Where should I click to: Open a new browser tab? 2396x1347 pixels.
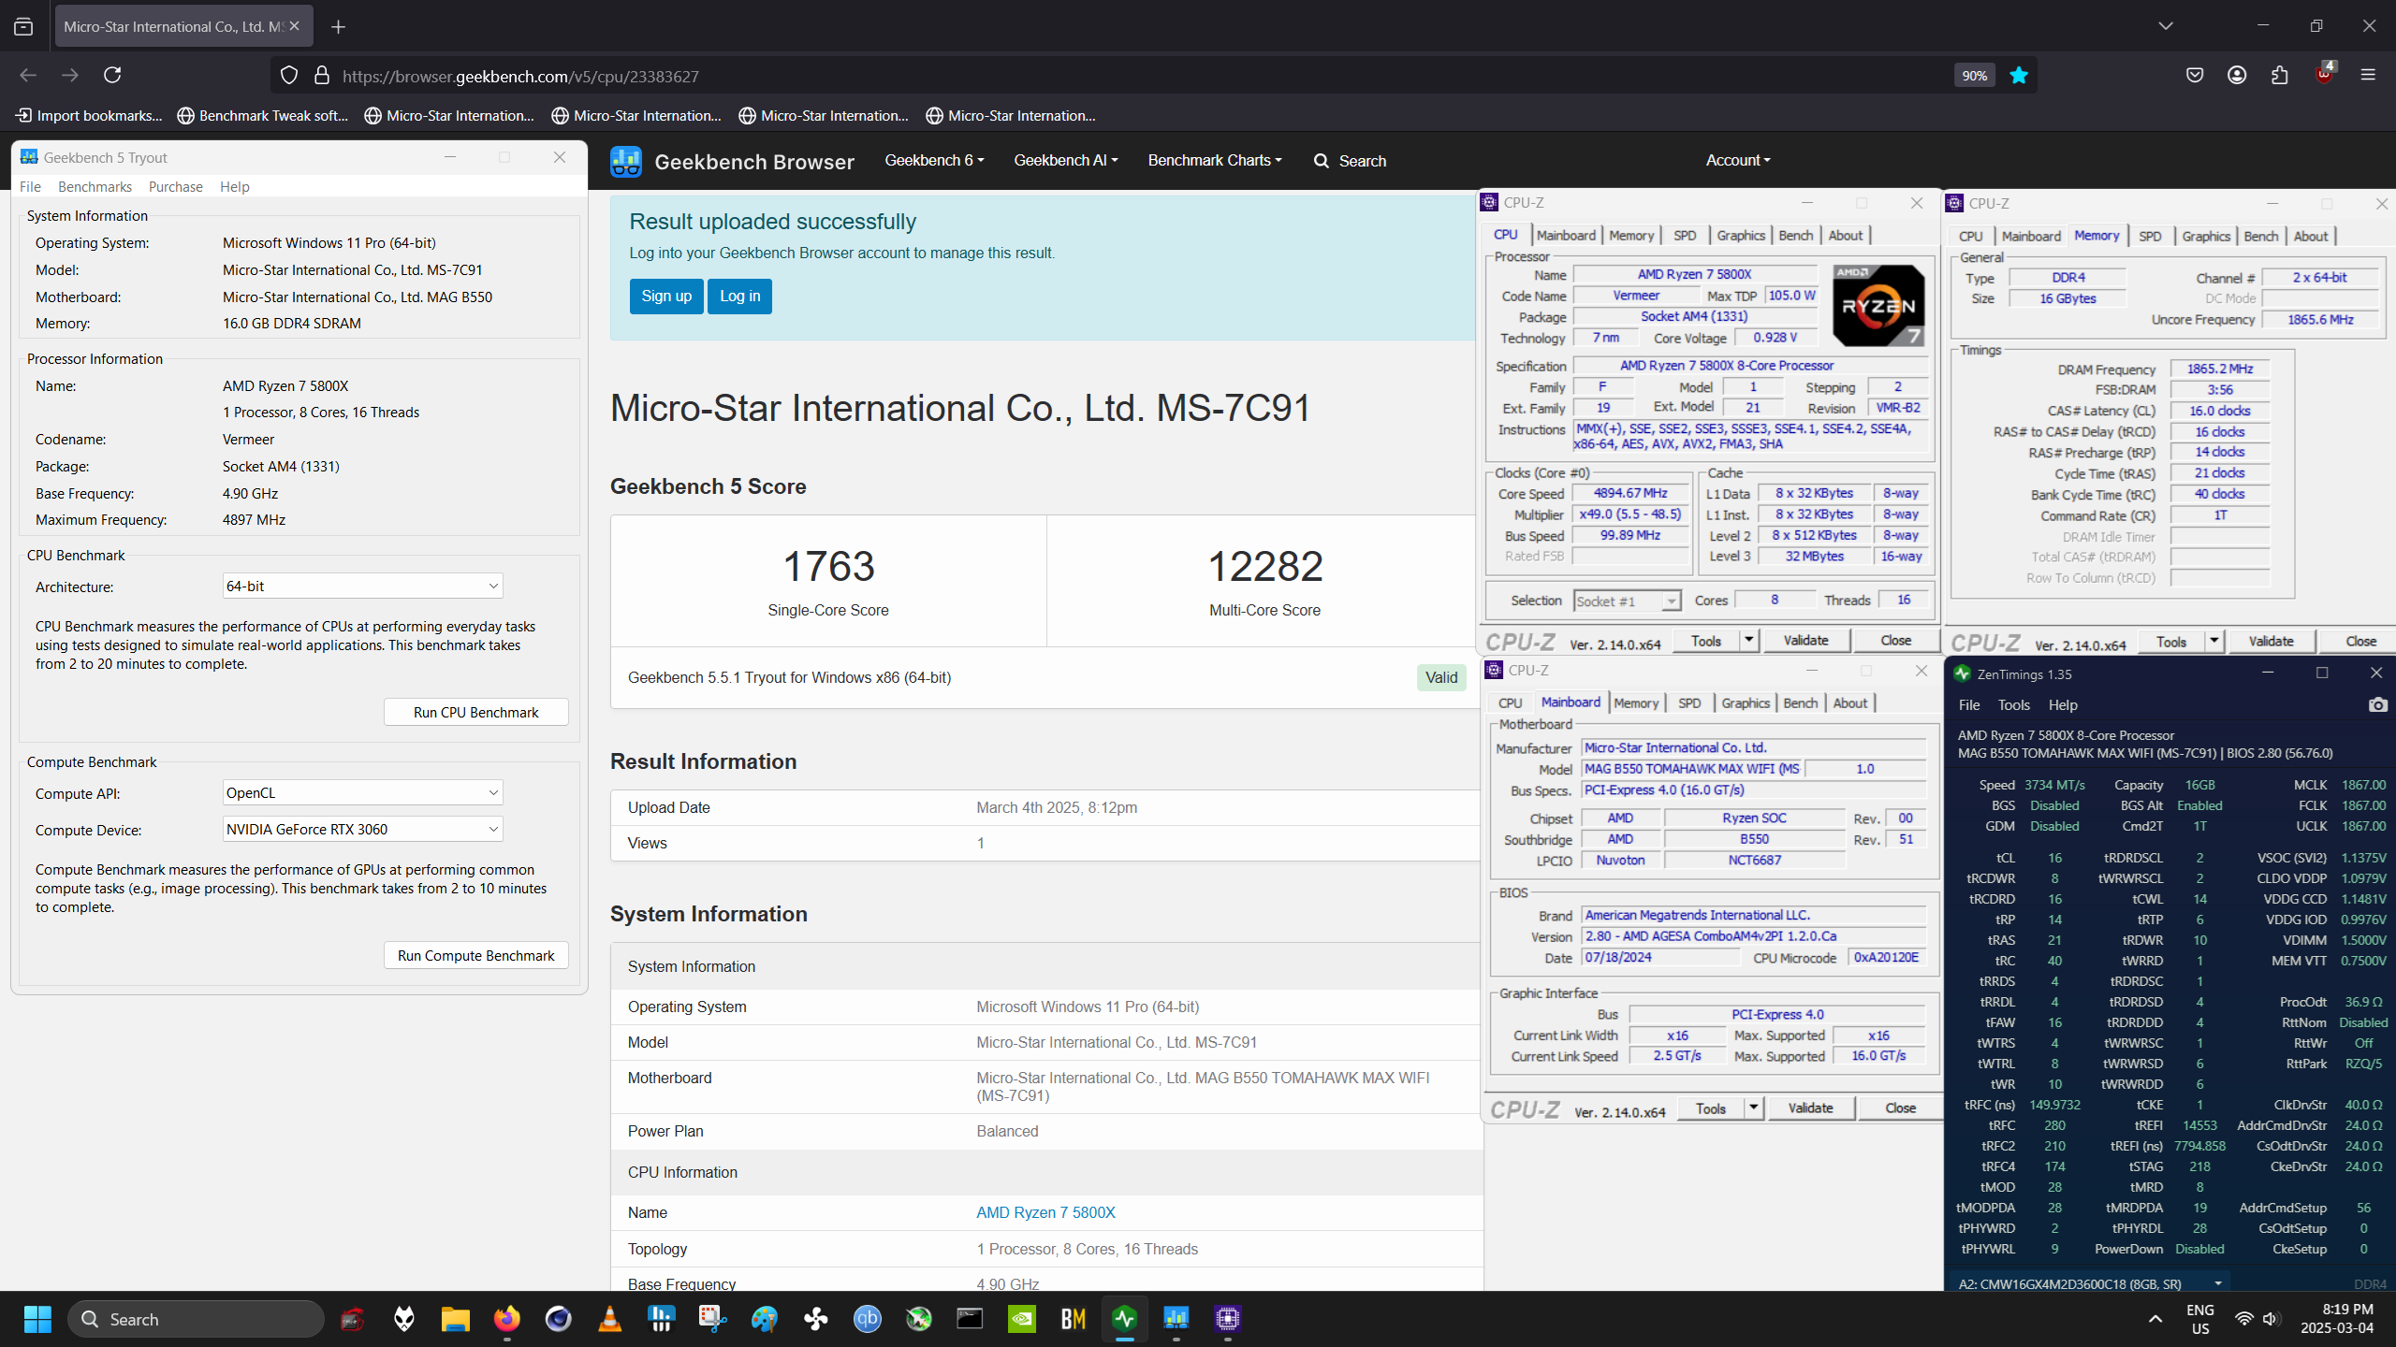339,27
